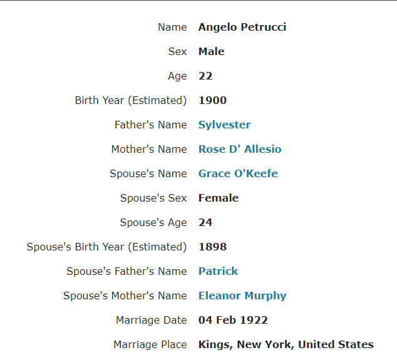
Task: Click the Spouse's Sex value Female
Action: [x=219, y=198]
